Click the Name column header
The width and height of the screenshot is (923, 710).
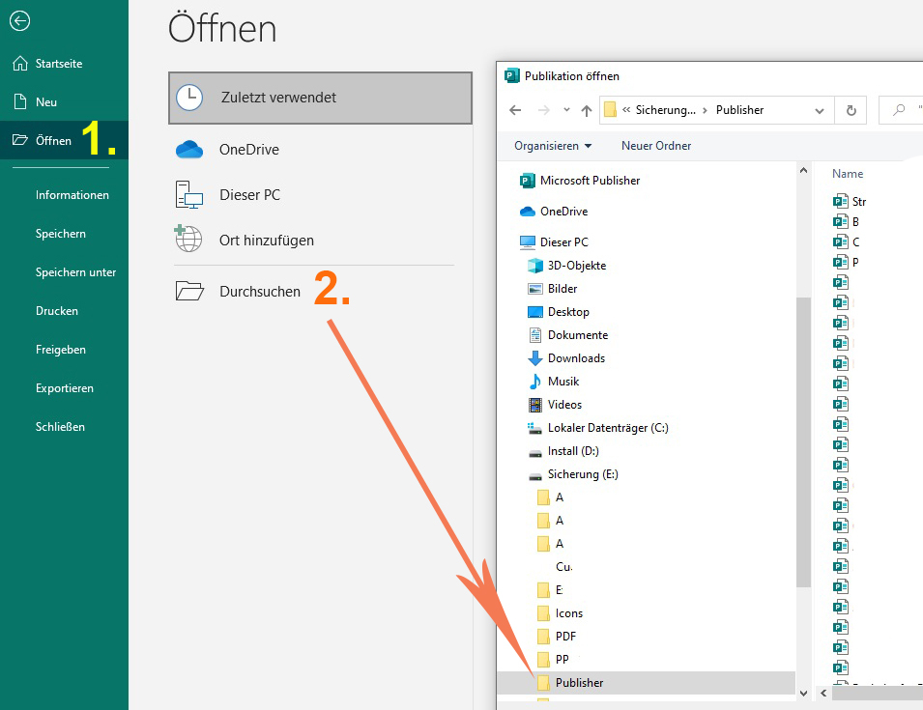point(848,174)
